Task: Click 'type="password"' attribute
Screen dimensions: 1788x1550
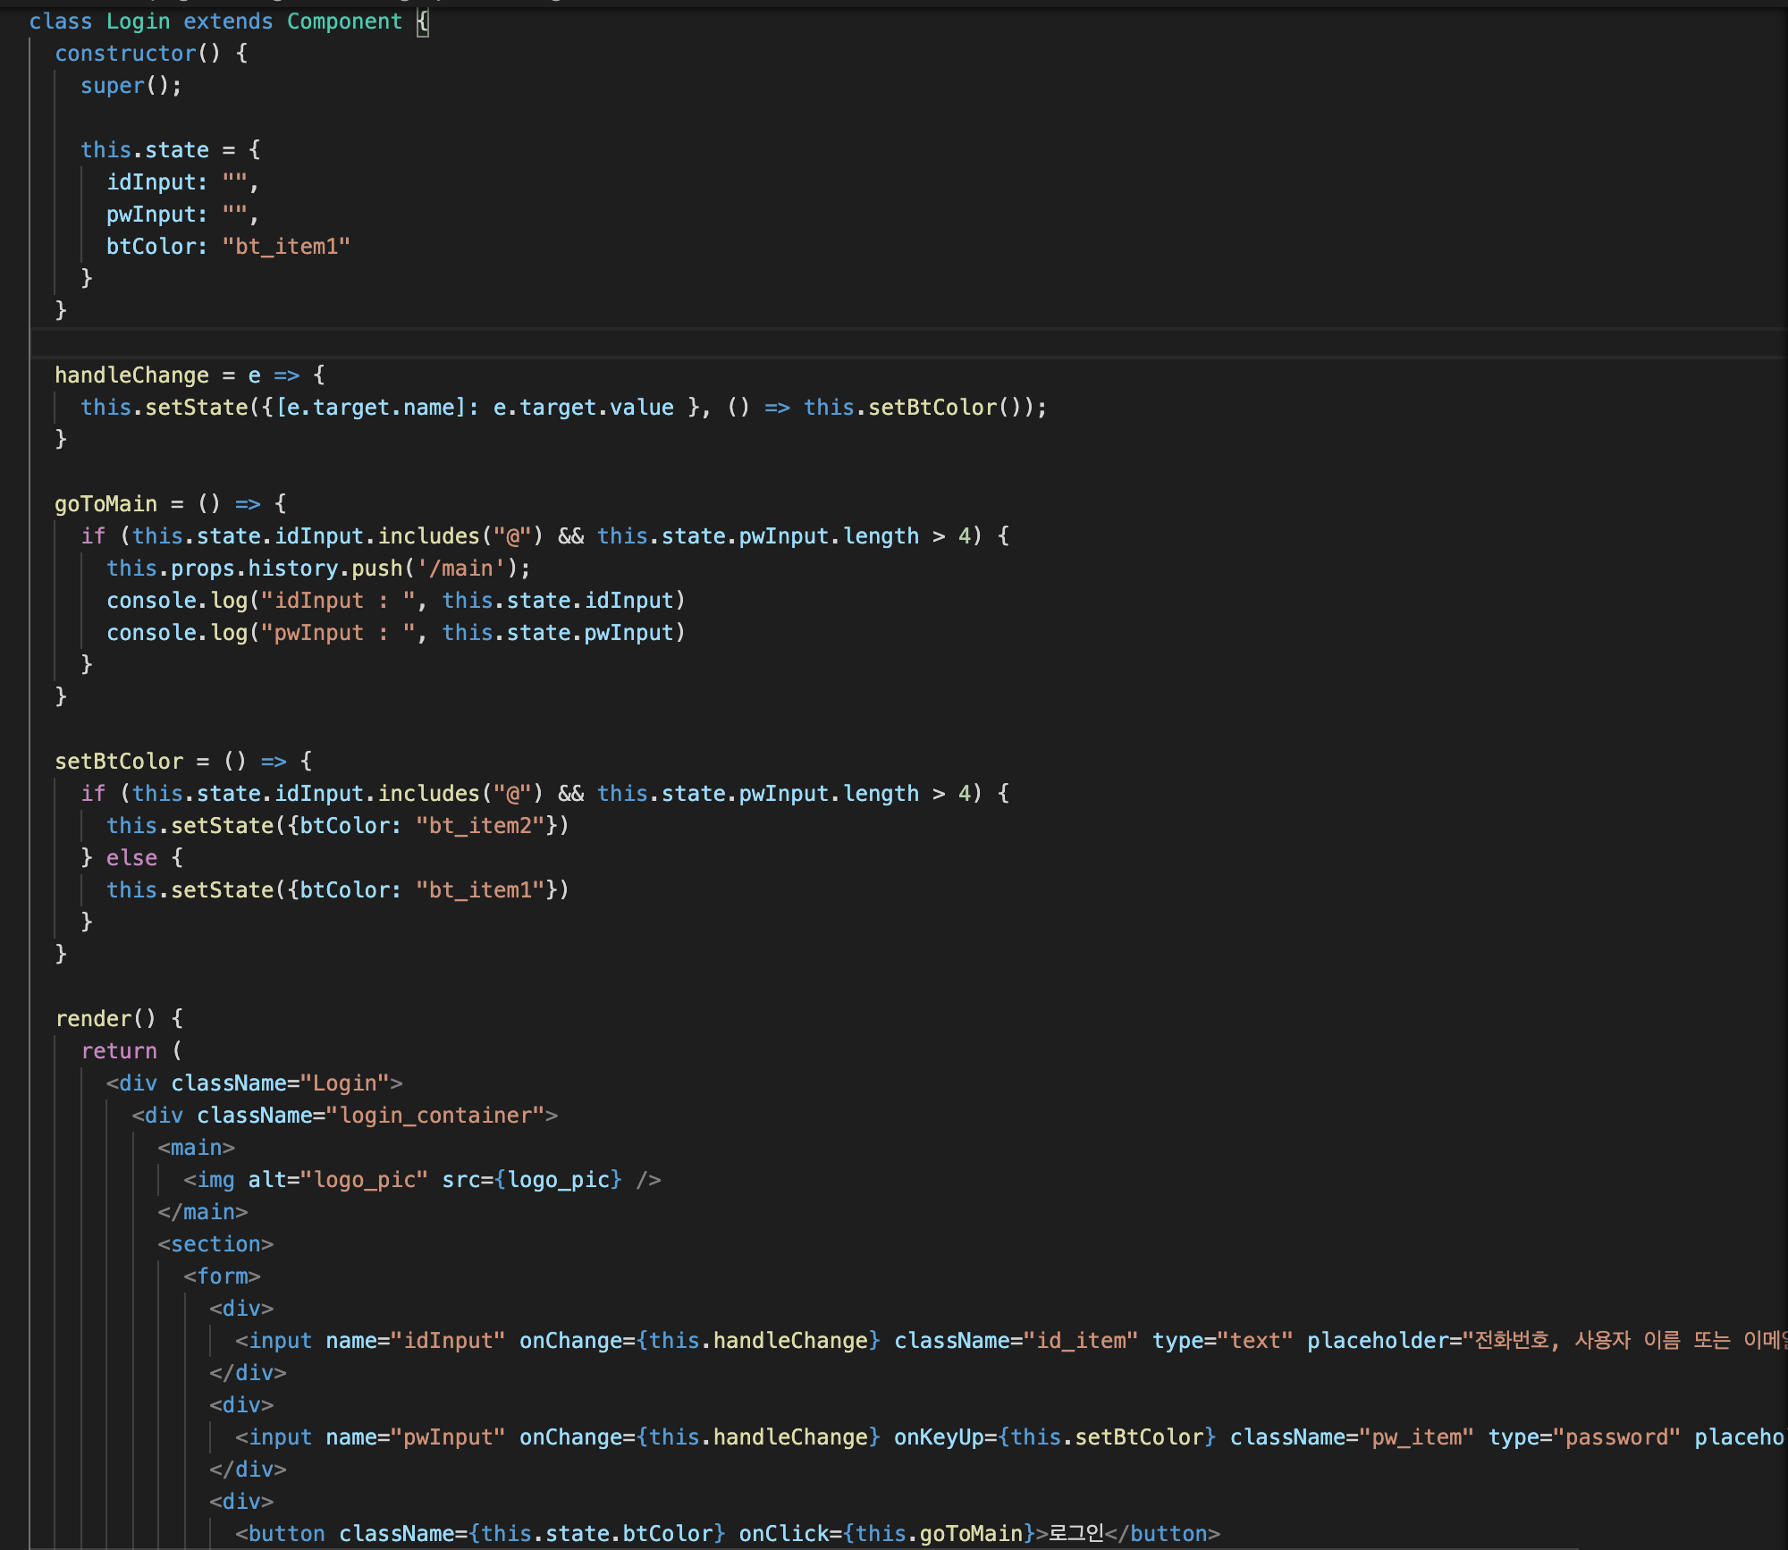Action: tap(1584, 1437)
